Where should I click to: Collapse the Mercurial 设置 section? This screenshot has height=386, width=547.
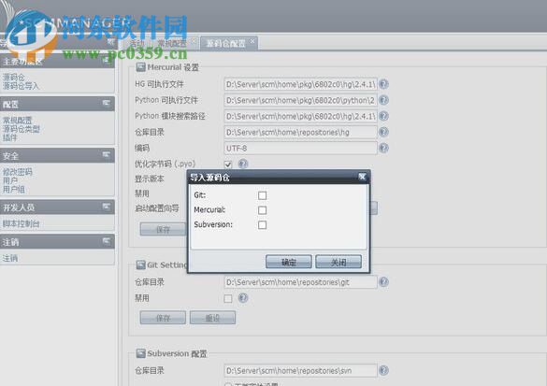tap(140, 67)
